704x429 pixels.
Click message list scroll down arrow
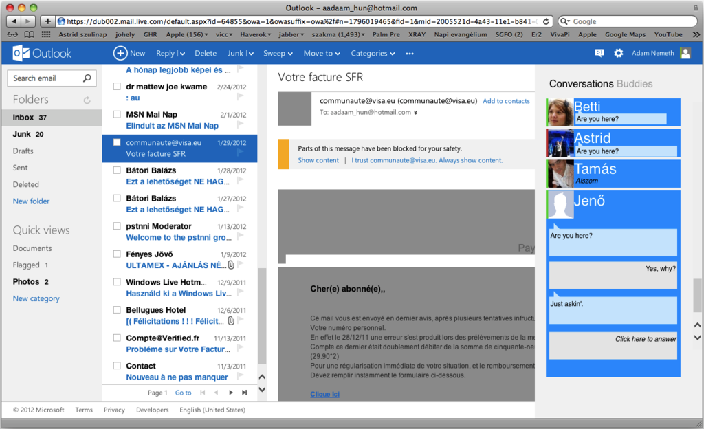coord(262,390)
